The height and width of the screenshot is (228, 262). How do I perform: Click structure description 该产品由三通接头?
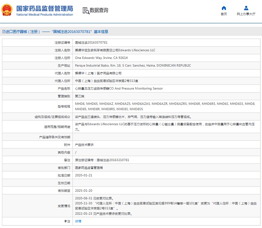(x=133, y=117)
